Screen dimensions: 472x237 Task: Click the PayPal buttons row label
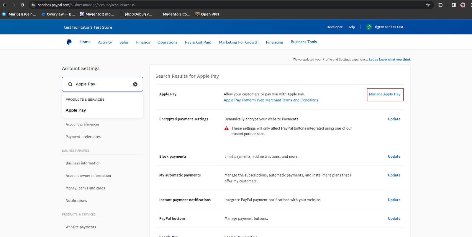[x=173, y=218]
